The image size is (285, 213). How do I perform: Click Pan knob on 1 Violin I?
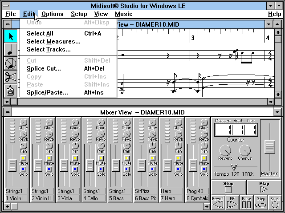[x=23, y=146]
